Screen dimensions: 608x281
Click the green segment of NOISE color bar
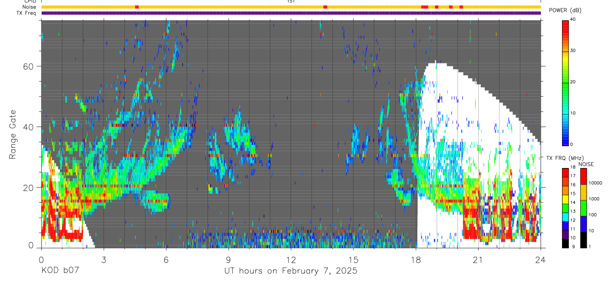click(x=584, y=208)
